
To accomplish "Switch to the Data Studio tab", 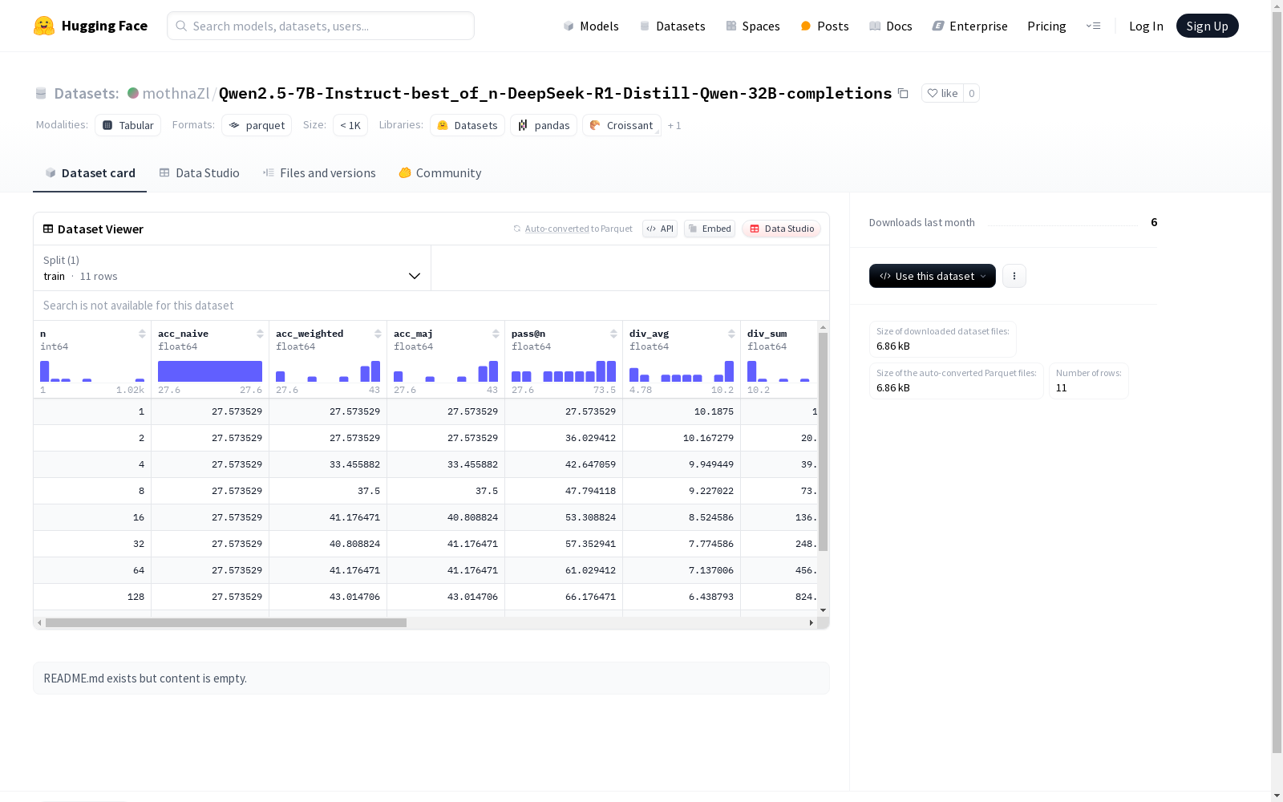I will (x=199, y=173).
